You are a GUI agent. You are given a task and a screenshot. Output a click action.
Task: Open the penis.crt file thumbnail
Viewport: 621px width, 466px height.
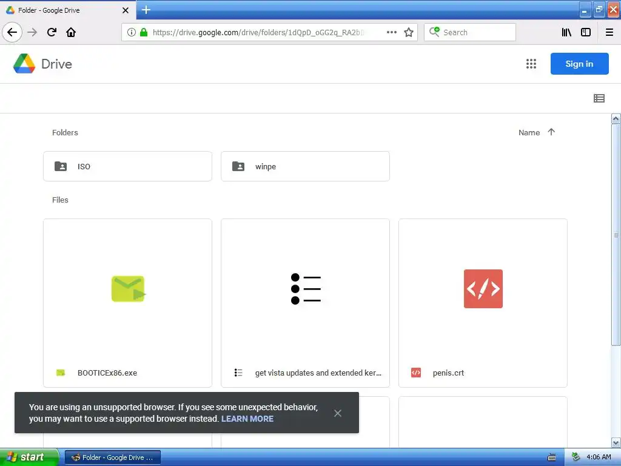pyautogui.click(x=483, y=289)
